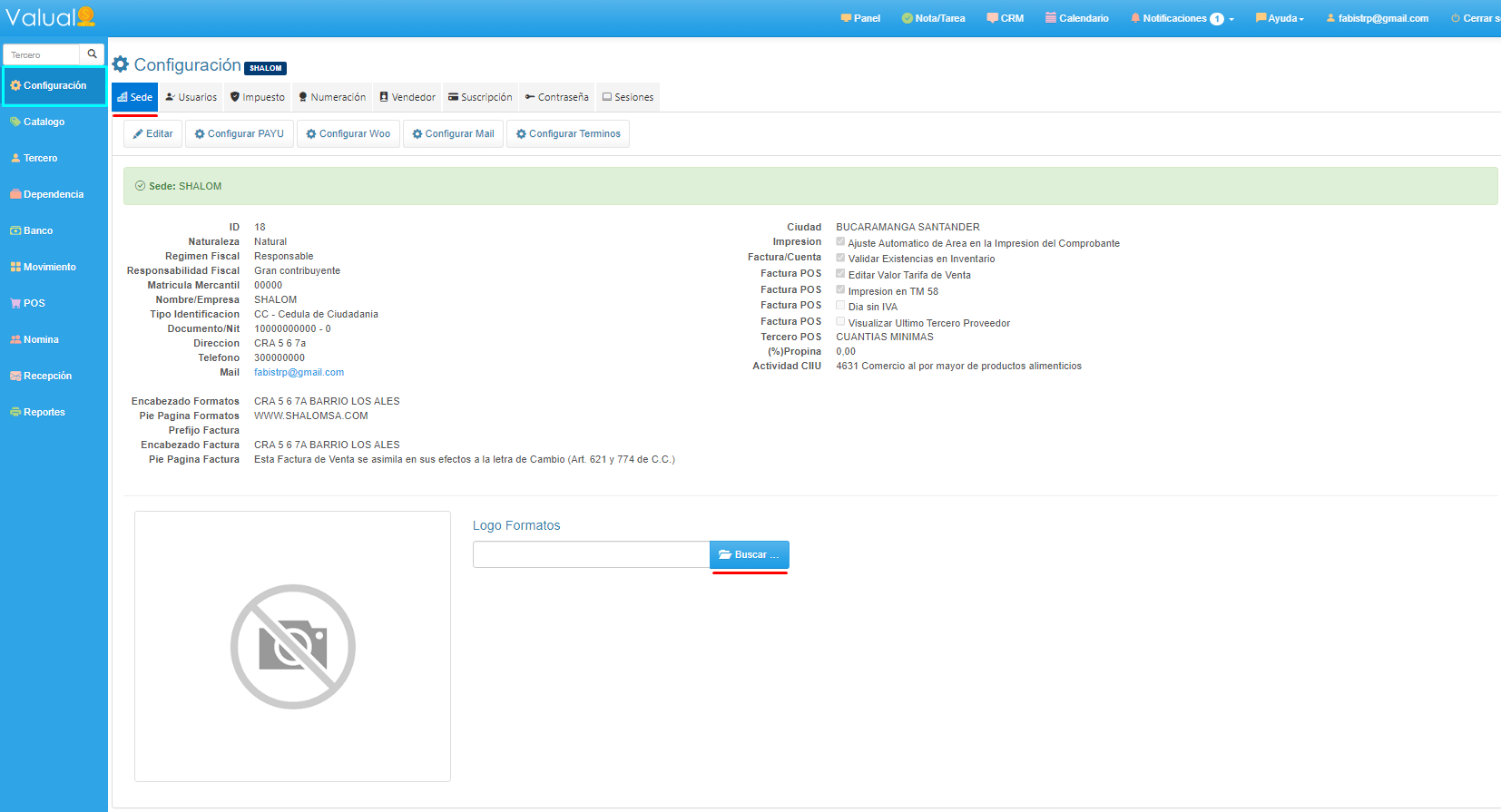The width and height of the screenshot is (1501, 812).
Task: Open CRM from top navigation
Action: tap(1006, 18)
